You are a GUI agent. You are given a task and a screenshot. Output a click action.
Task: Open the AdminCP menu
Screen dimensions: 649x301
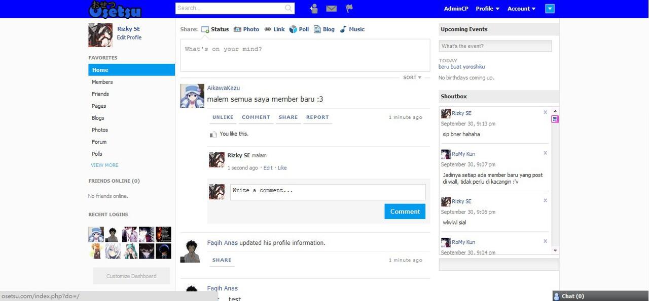456,9
